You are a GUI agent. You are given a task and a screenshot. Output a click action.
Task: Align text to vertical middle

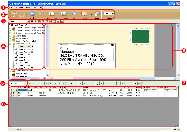58,21
